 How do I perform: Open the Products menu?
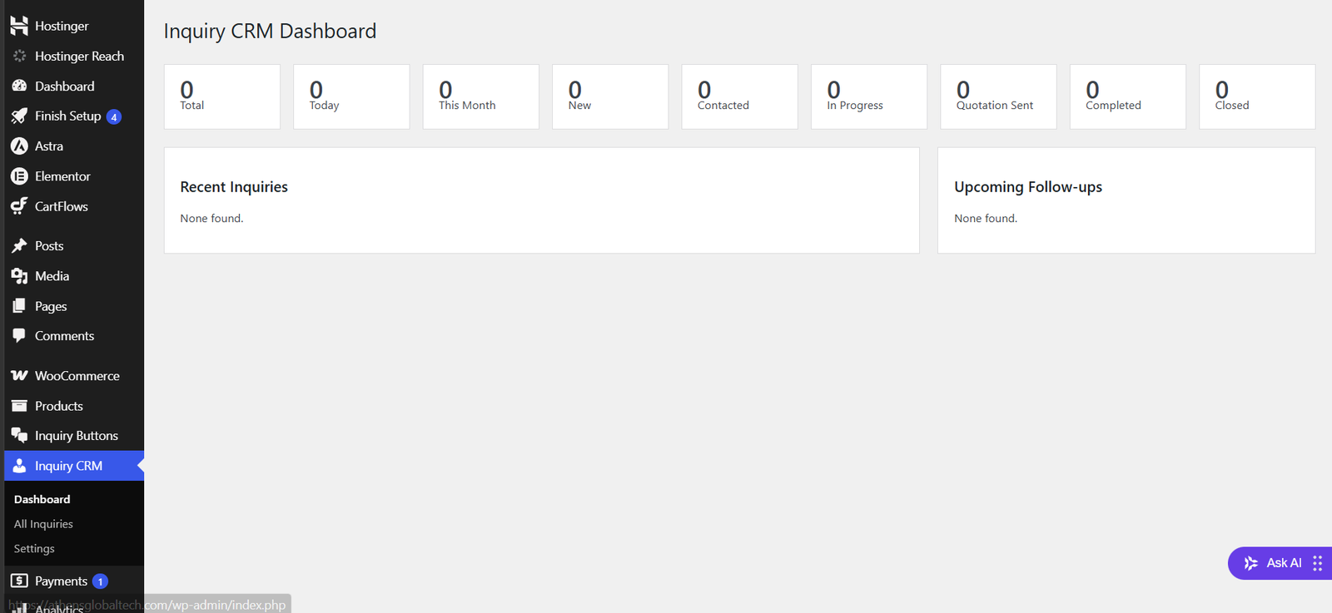click(72, 406)
